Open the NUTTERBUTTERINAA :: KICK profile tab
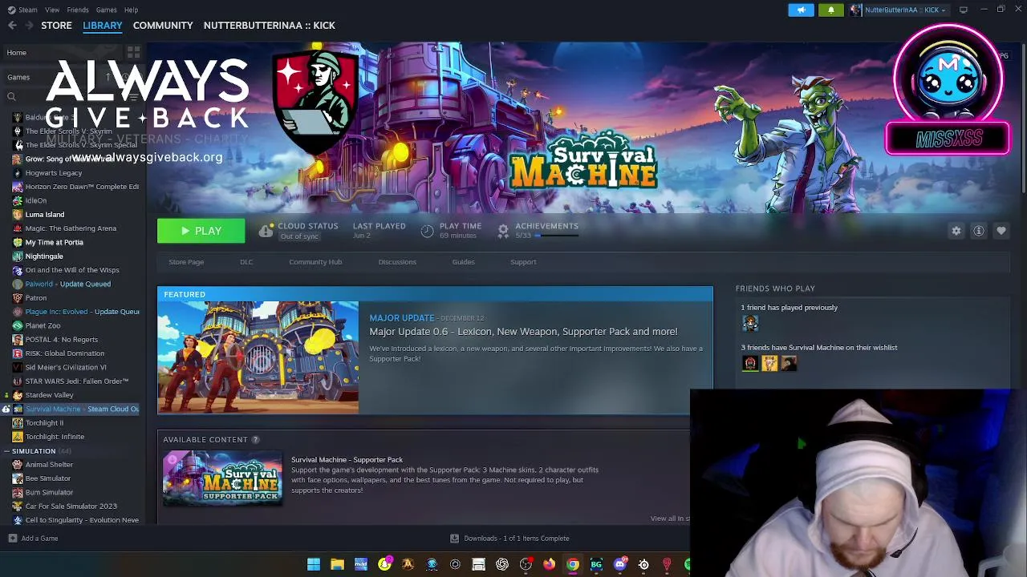Screen dimensions: 1027x577 pos(270,26)
